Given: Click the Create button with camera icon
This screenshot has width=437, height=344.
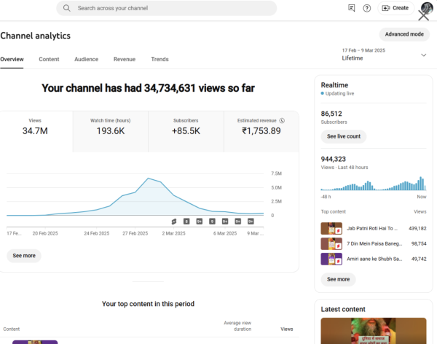Looking at the screenshot, I should tap(395, 8).
